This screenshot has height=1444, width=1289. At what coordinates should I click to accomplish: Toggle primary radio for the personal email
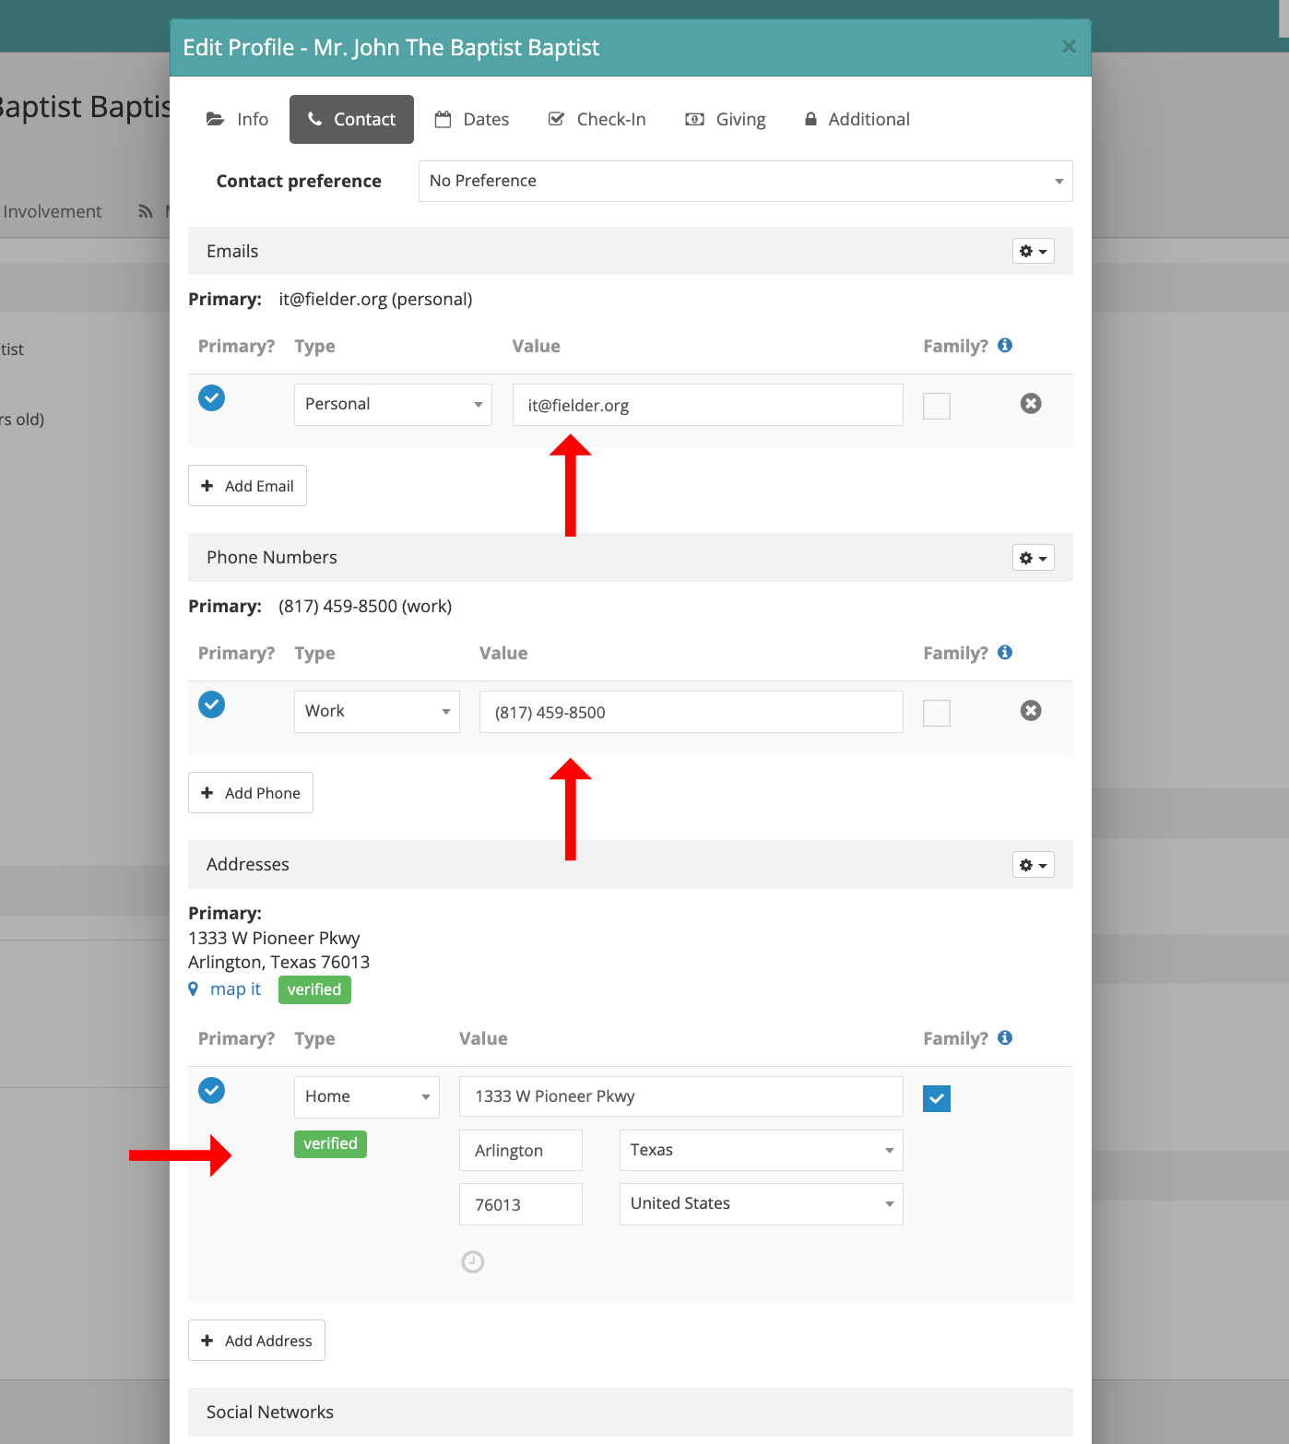click(212, 398)
